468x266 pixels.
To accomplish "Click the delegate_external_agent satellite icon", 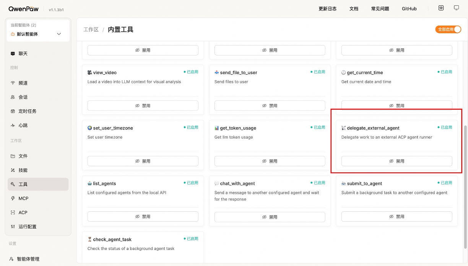I will [x=343, y=128].
